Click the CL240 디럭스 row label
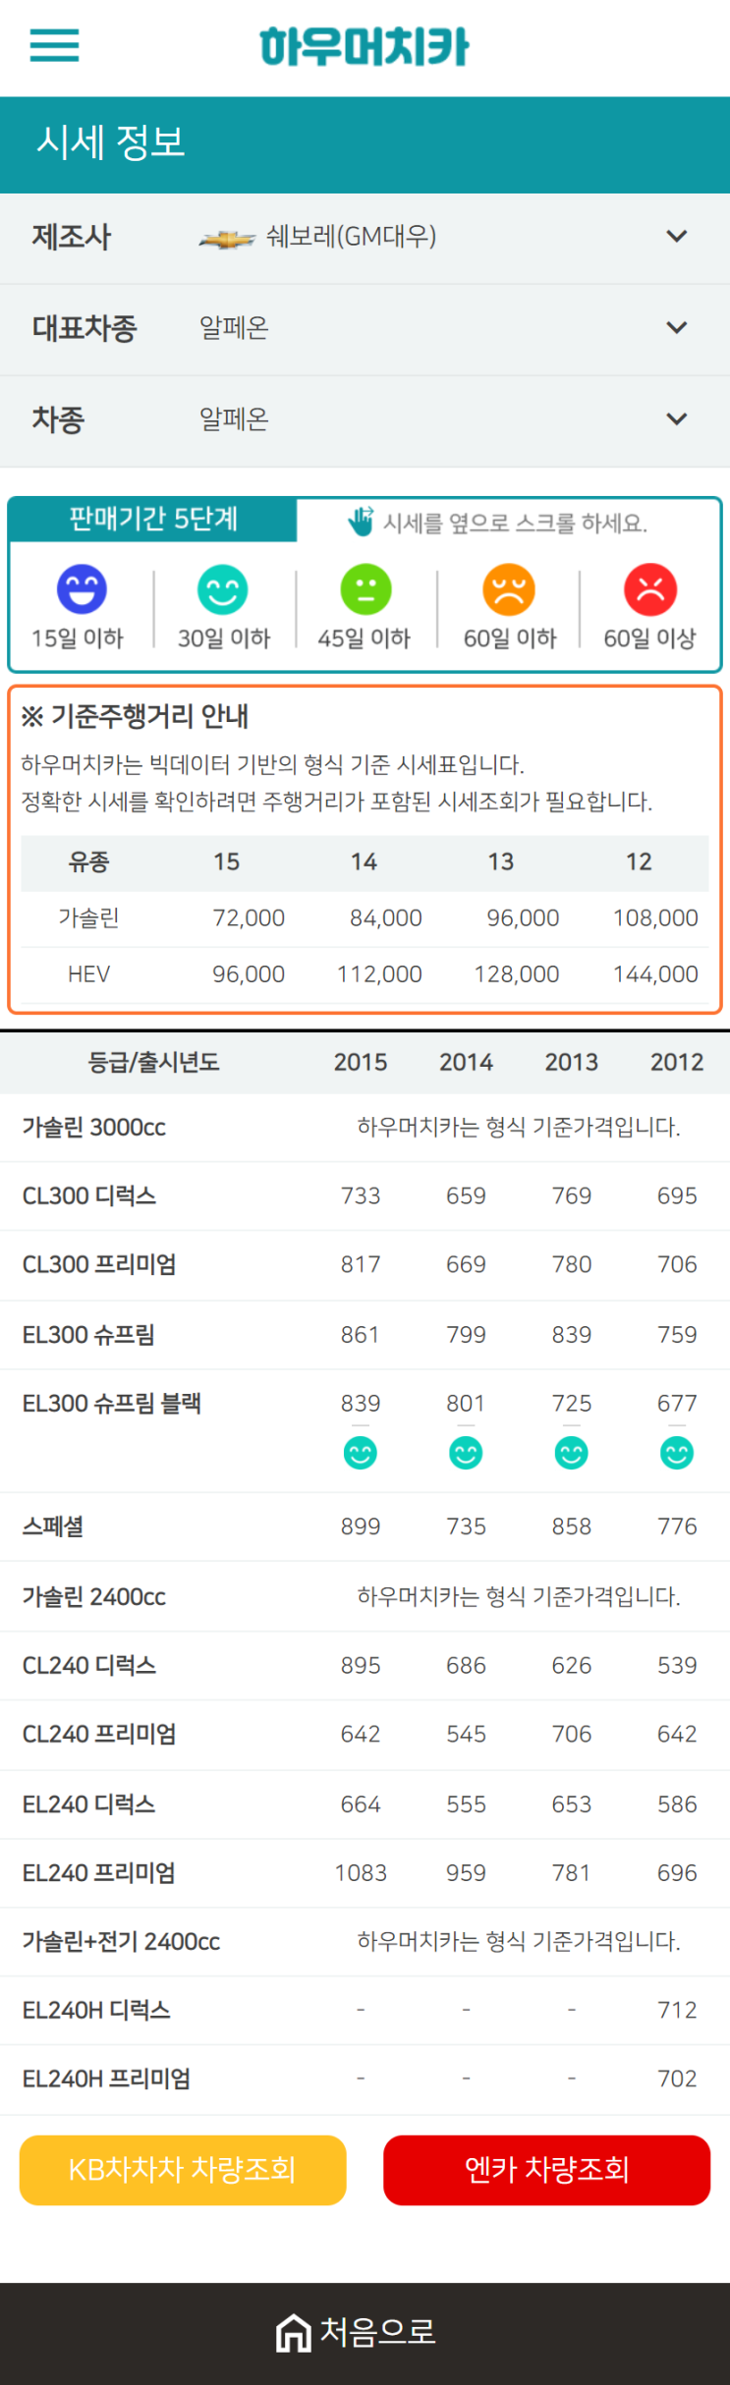The image size is (730, 2385). click(x=89, y=1665)
